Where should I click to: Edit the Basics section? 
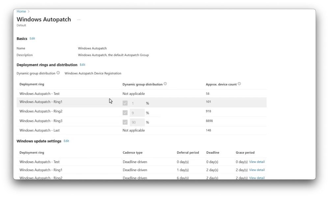(32, 39)
